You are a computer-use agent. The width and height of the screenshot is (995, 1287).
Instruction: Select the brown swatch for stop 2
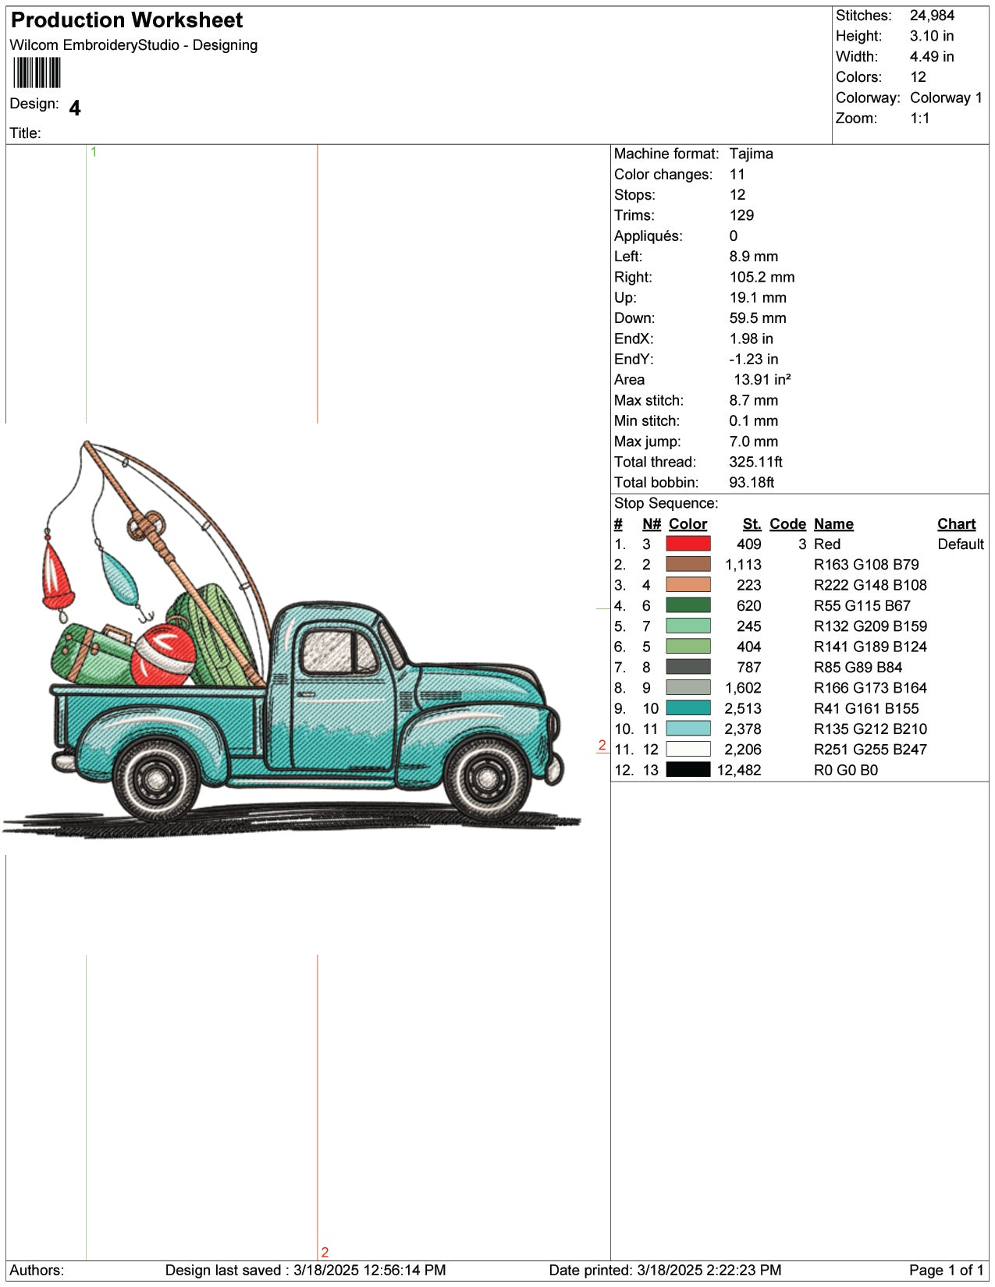tap(688, 565)
